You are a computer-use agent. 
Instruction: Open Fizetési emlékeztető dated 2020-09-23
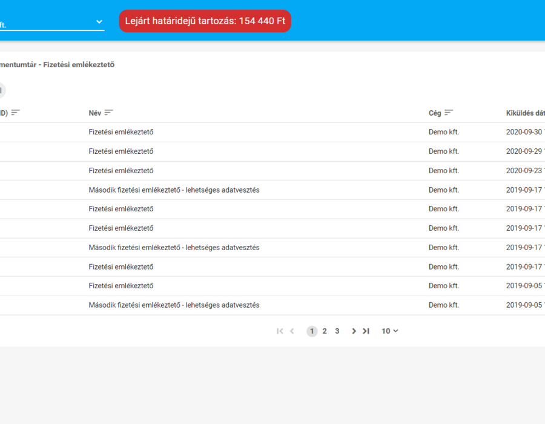pyautogui.click(x=121, y=171)
